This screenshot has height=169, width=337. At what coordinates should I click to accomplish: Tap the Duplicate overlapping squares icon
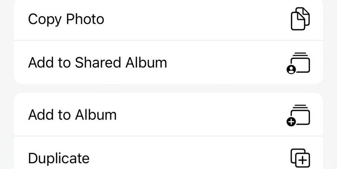pos(300,158)
